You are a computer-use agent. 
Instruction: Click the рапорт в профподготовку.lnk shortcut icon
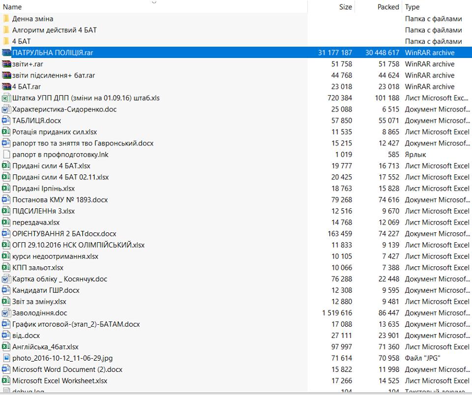coord(6,154)
